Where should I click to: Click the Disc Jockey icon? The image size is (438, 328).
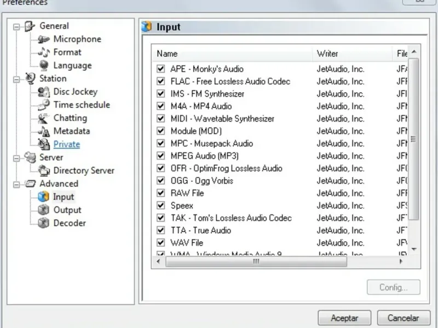44,92
